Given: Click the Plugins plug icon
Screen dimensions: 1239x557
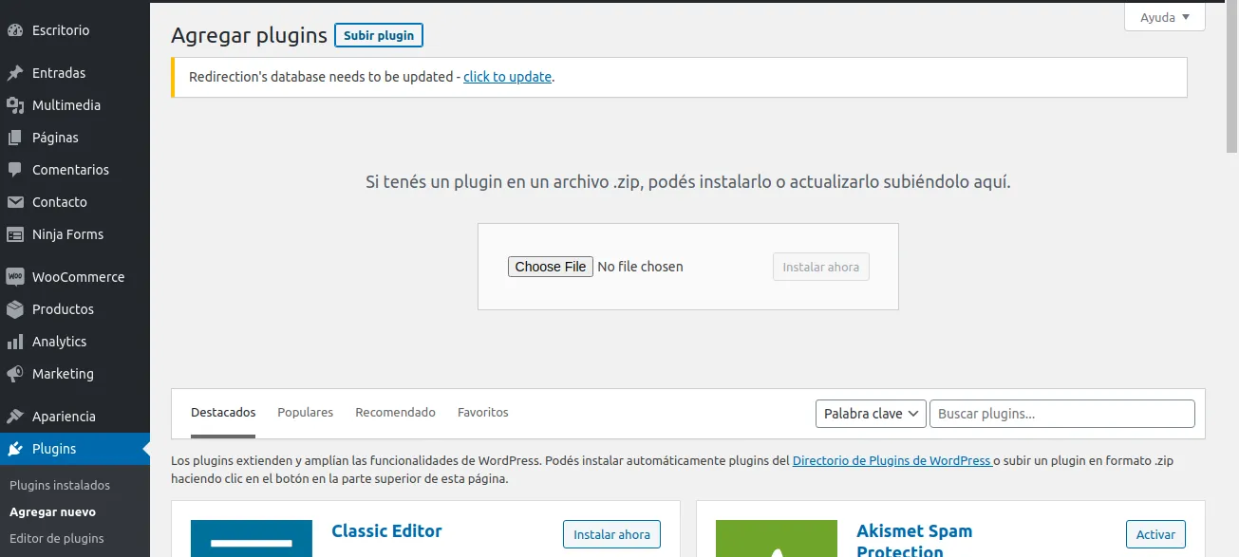Looking at the screenshot, I should pos(15,449).
